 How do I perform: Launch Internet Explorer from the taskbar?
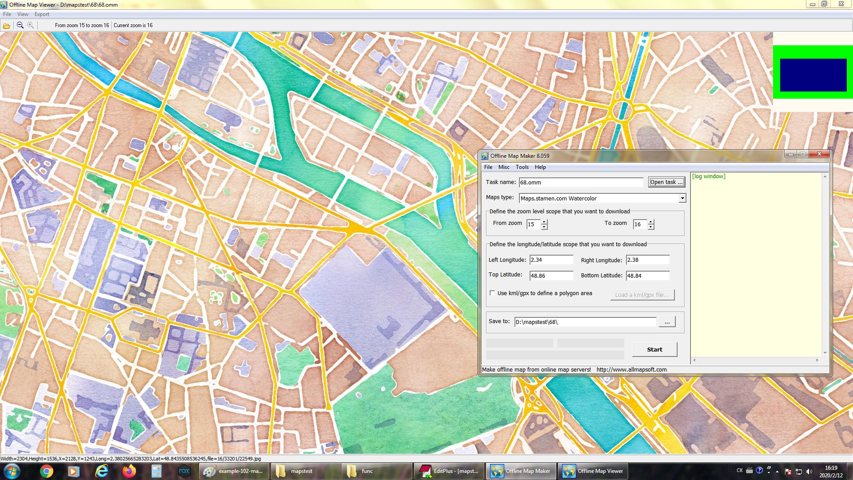(102, 471)
